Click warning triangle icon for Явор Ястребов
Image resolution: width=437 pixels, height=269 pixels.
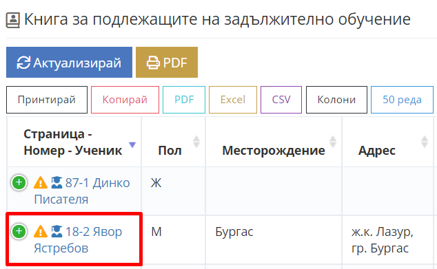click(41, 231)
